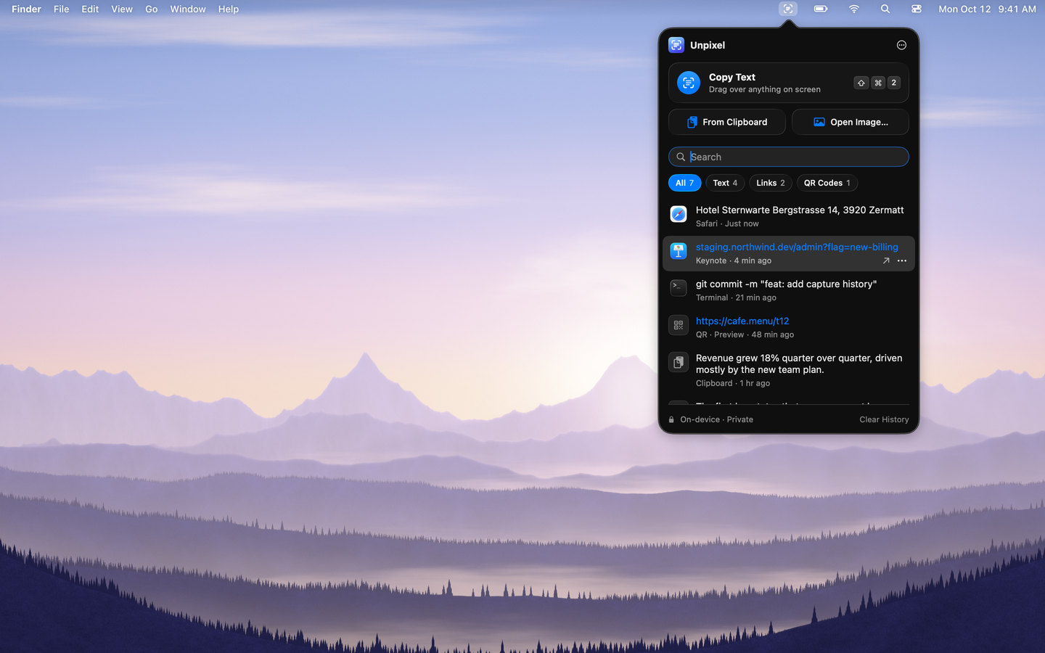Filter history by Text 4

(x=725, y=183)
